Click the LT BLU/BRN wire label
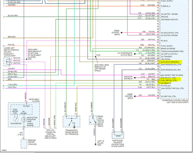 click(12, 85)
